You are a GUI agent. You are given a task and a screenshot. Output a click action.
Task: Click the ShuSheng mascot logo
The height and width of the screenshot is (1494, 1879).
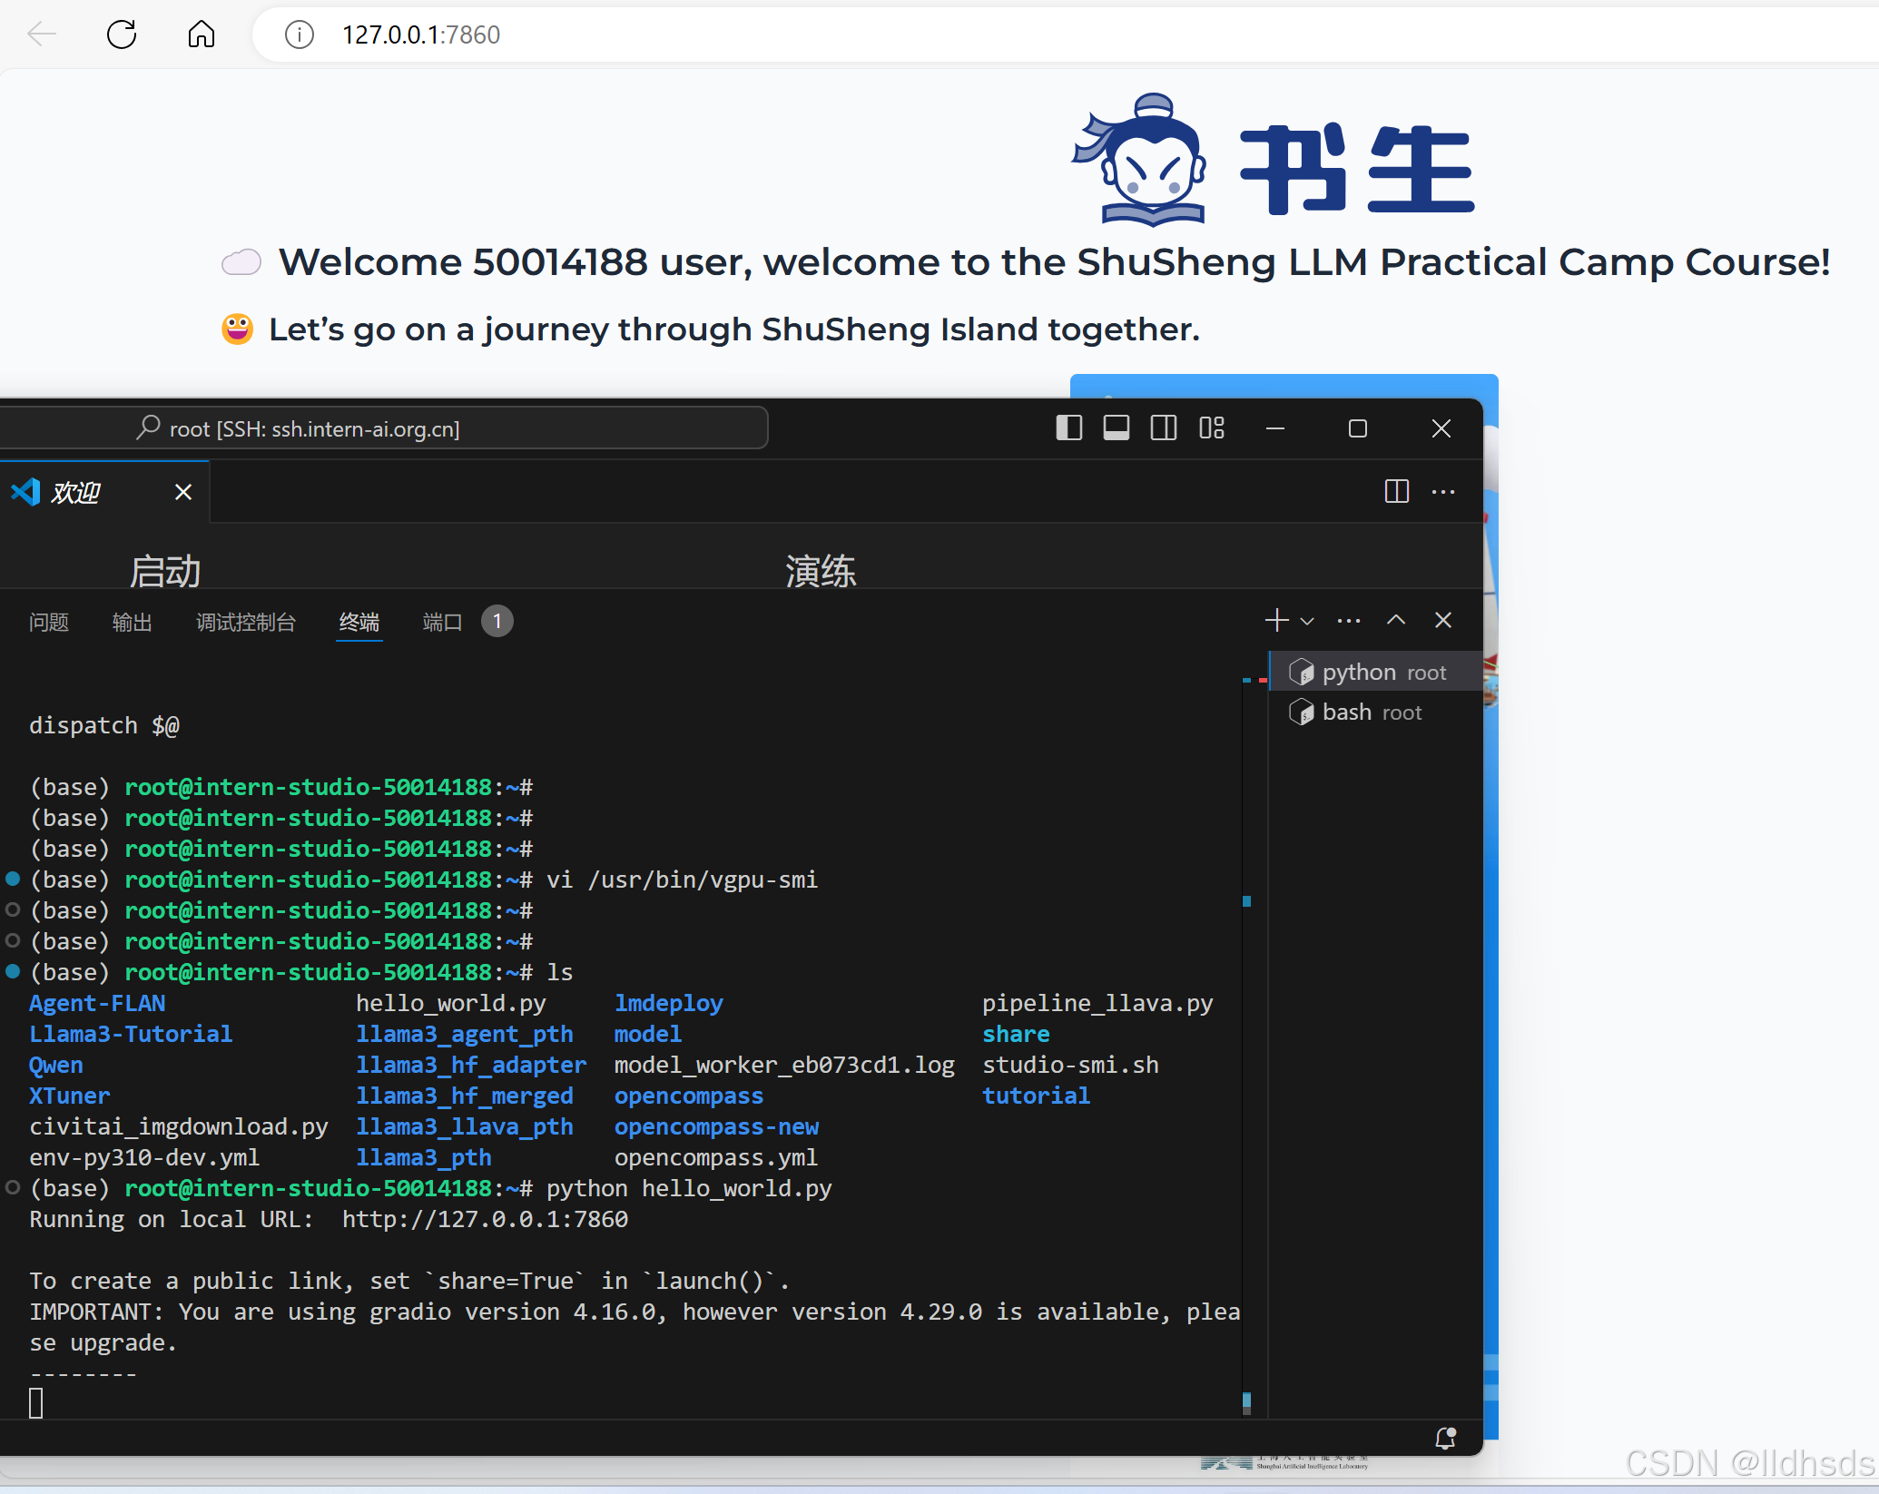(x=1140, y=160)
